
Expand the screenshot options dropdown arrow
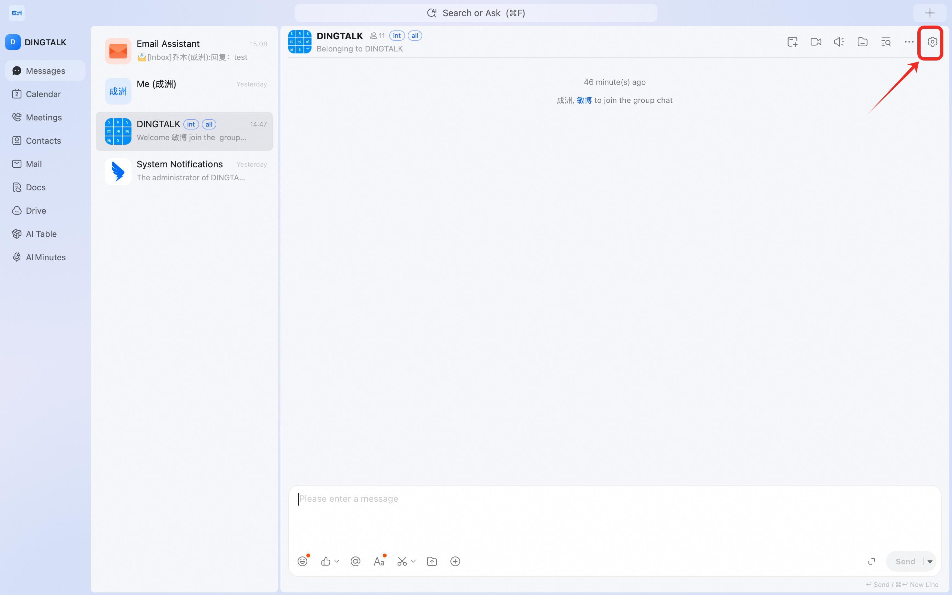pyautogui.click(x=413, y=562)
